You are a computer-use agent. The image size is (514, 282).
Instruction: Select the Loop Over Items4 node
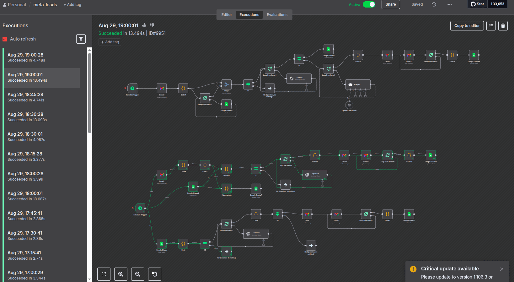coord(270,69)
